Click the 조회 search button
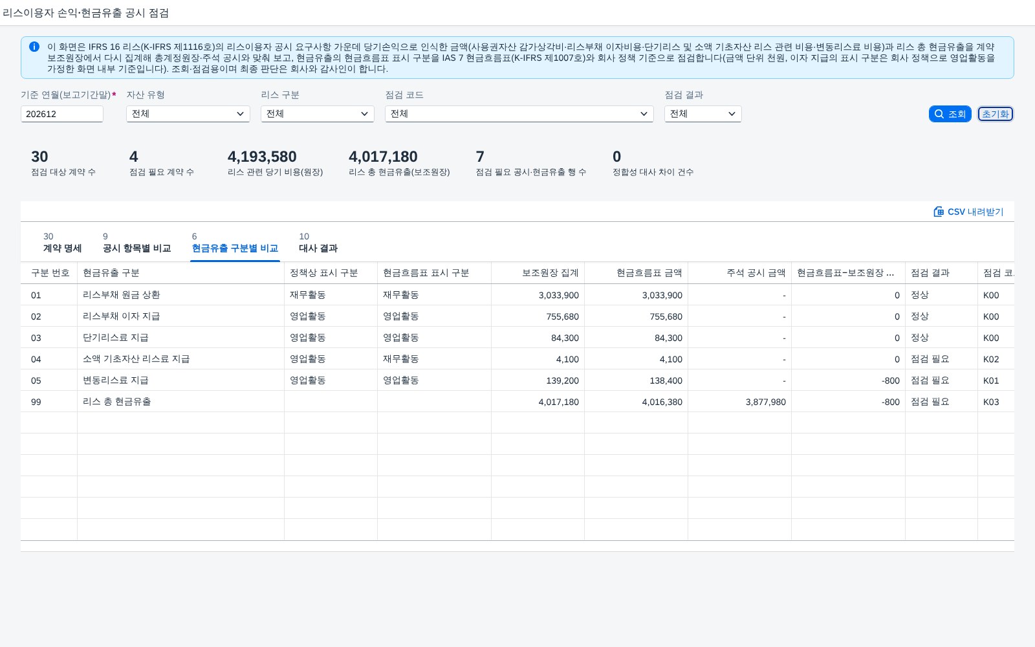 (x=950, y=114)
